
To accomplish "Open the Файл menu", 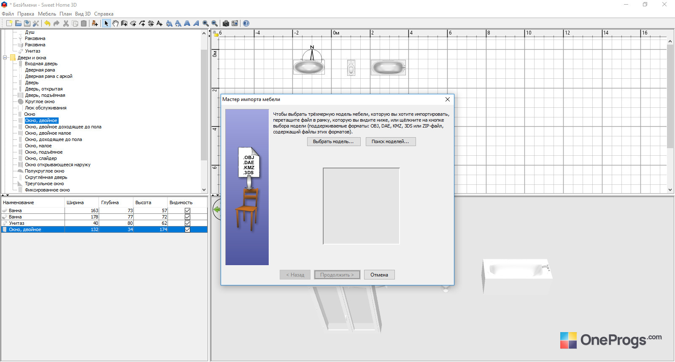I will [8, 14].
